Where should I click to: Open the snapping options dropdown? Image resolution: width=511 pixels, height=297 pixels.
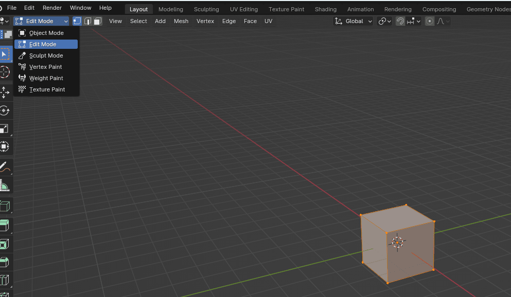(414, 21)
